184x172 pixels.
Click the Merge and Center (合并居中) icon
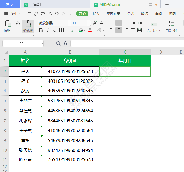(x=154, y=24)
